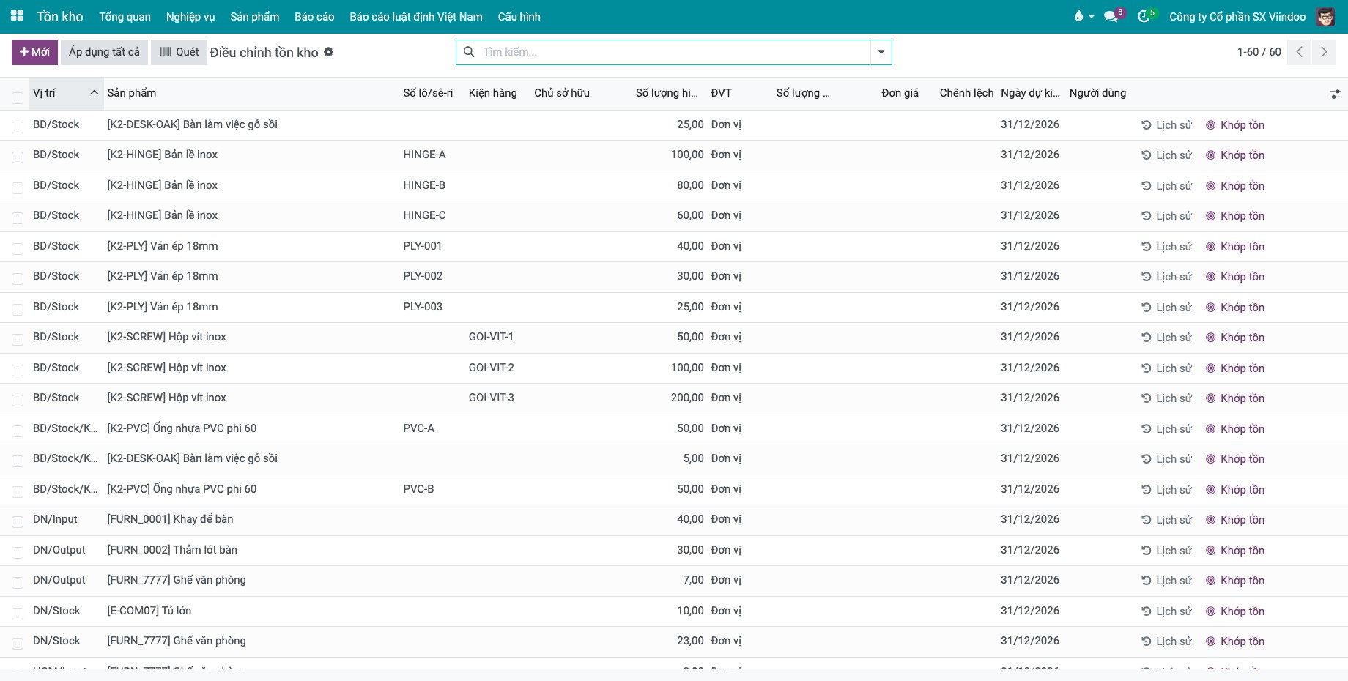Select checkbox for K2-DESK-OAK BD/Stock row
Screen dimensions: 1348x681
click(x=18, y=127)
